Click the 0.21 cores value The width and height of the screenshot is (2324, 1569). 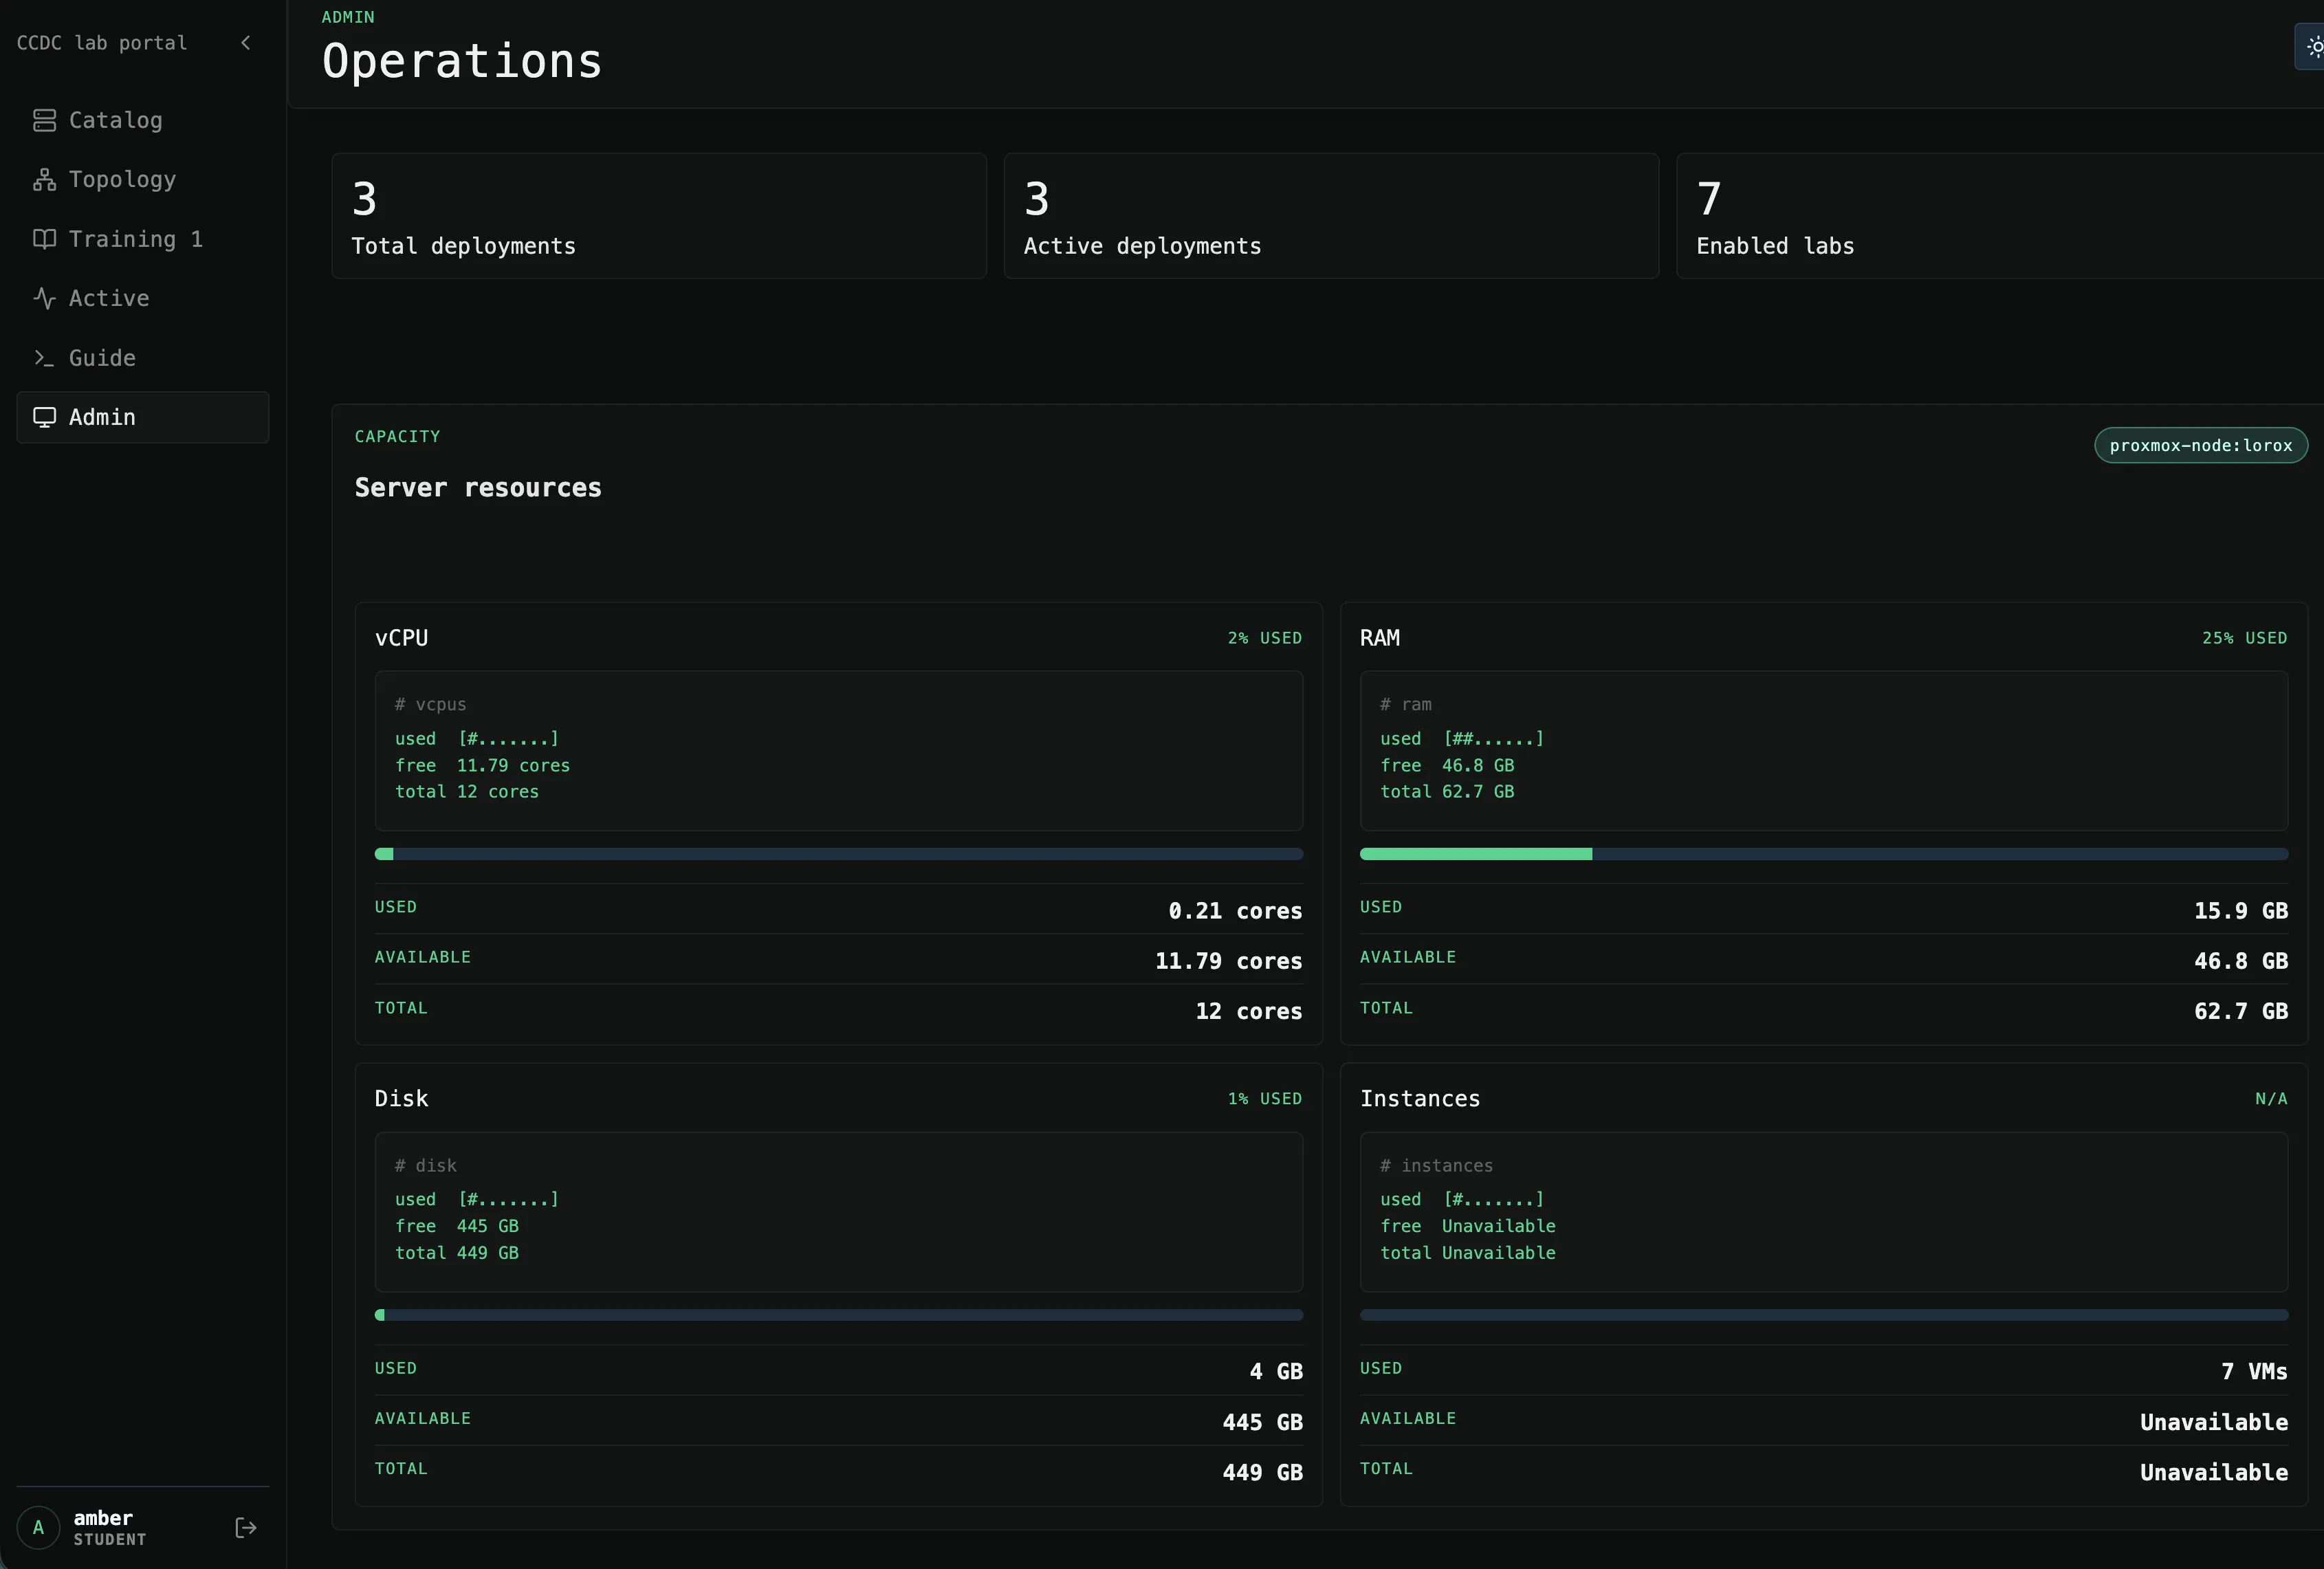(x=1235, y=911)
